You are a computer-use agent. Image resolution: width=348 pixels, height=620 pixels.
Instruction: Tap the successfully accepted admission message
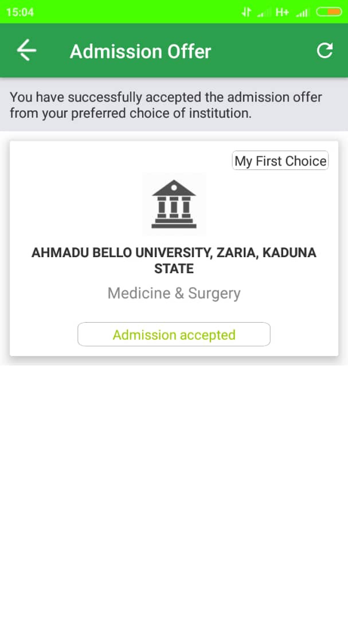[166, 105]
